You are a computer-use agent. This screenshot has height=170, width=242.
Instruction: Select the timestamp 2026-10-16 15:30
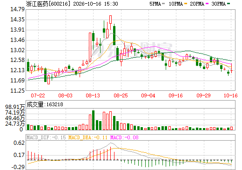[95, 4]
